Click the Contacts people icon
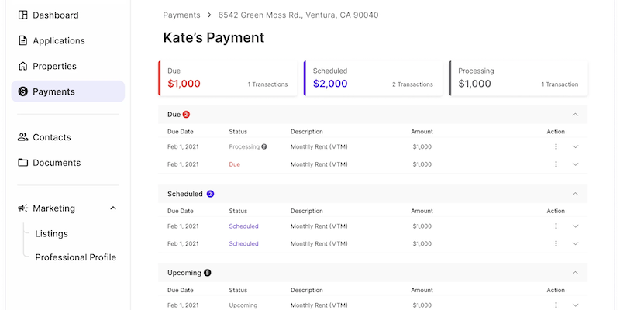This screenshot has width=620, height=310. (23, 137)
